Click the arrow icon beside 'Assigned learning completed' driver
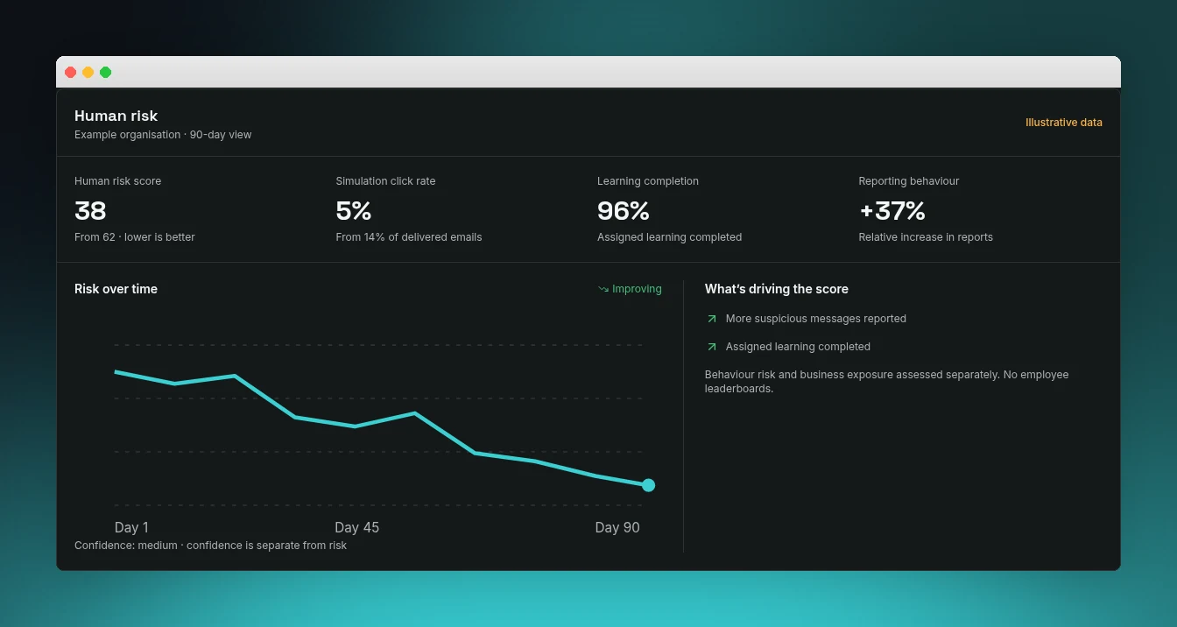 click(x=712, y=347)
